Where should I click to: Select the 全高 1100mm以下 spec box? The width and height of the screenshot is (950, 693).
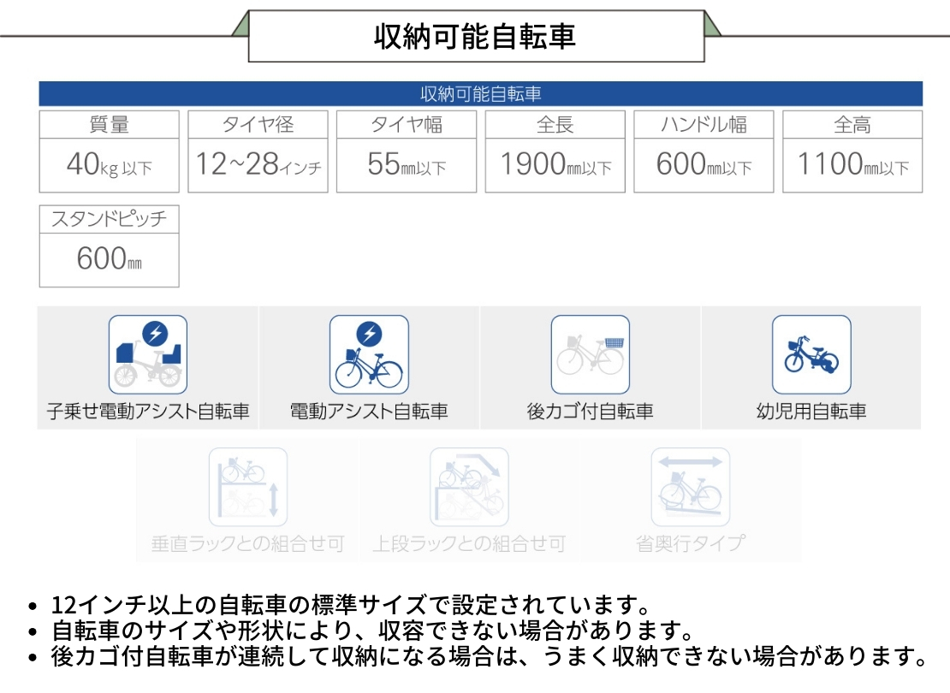(852, 151)
